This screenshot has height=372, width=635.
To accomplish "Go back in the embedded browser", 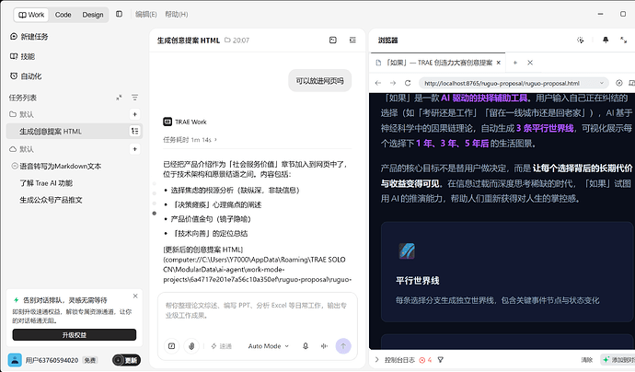I will (x=378, y=83).
